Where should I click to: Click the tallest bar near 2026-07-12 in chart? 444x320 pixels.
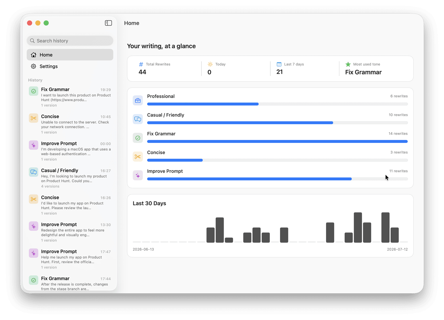[385, 227]
